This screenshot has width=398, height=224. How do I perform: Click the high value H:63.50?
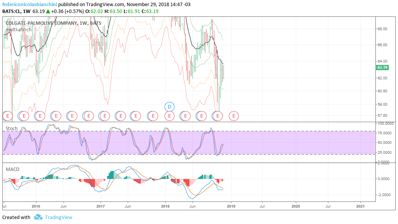tap(113, 11)
